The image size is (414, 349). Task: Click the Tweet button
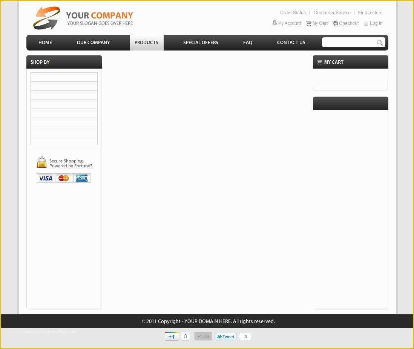226,336
